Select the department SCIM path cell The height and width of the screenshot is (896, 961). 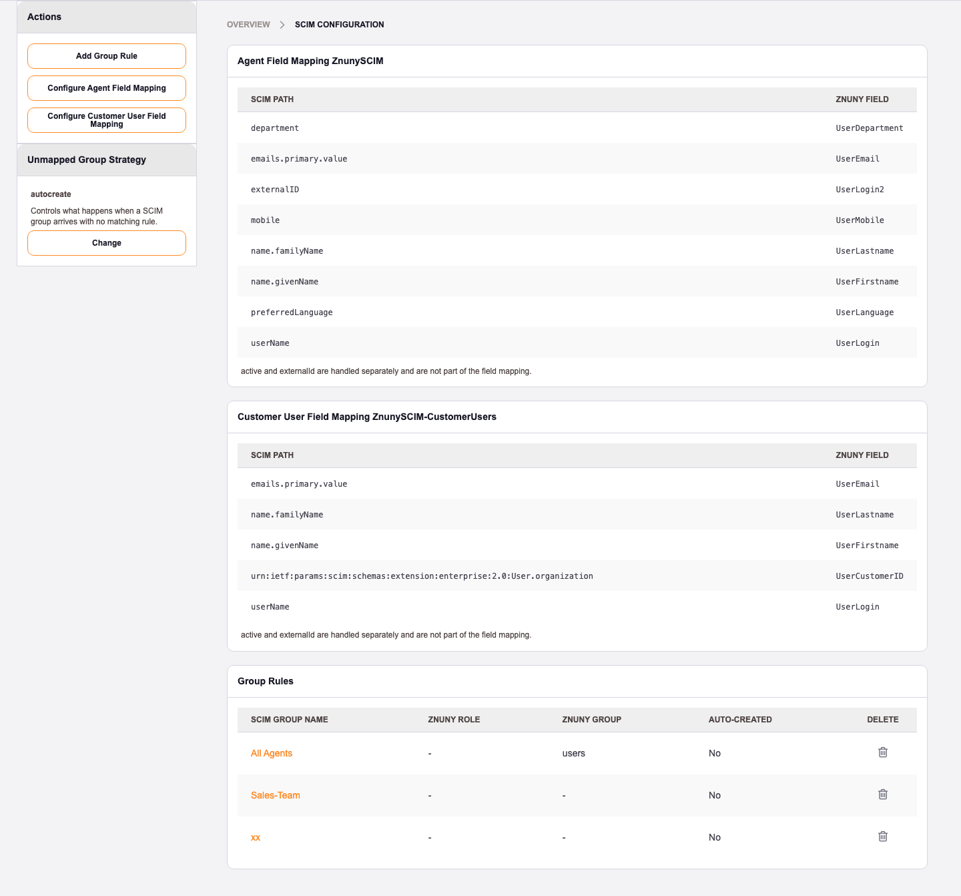[275, 128]
